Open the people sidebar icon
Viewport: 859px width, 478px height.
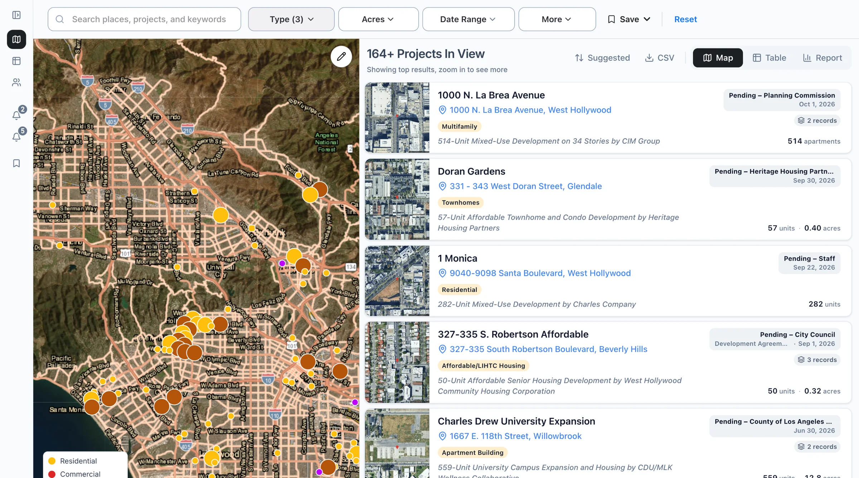click(16, 83)
